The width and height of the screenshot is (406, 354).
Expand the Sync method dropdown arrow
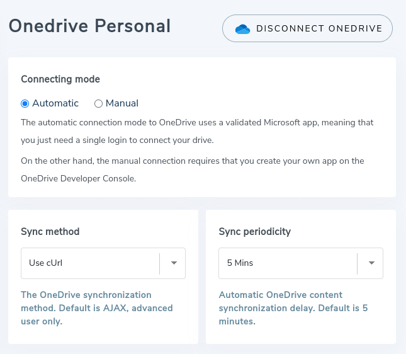tap(174, 263)
